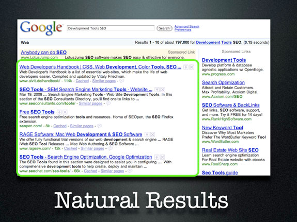Open SEO Tools - Search Engine Optimization result
Viewport: 297px width, 222px height.
86,157
